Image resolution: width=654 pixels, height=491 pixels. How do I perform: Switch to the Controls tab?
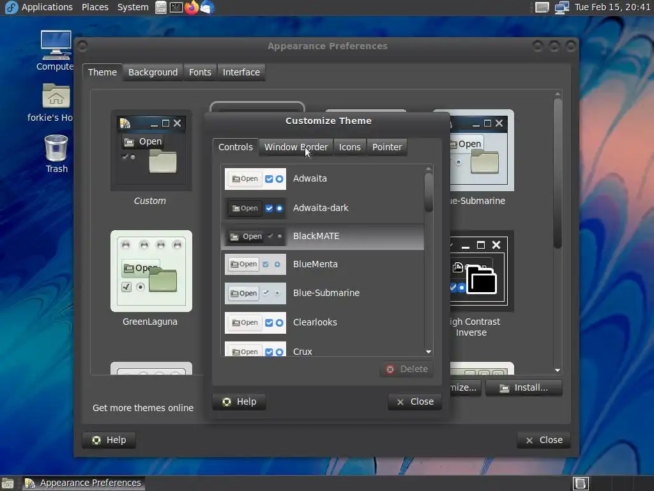(235, 147)
